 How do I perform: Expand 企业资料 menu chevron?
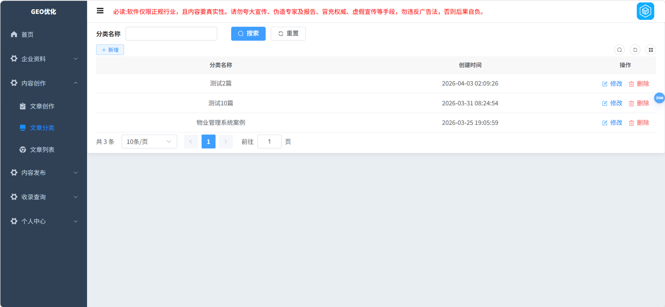pos(76,59)
